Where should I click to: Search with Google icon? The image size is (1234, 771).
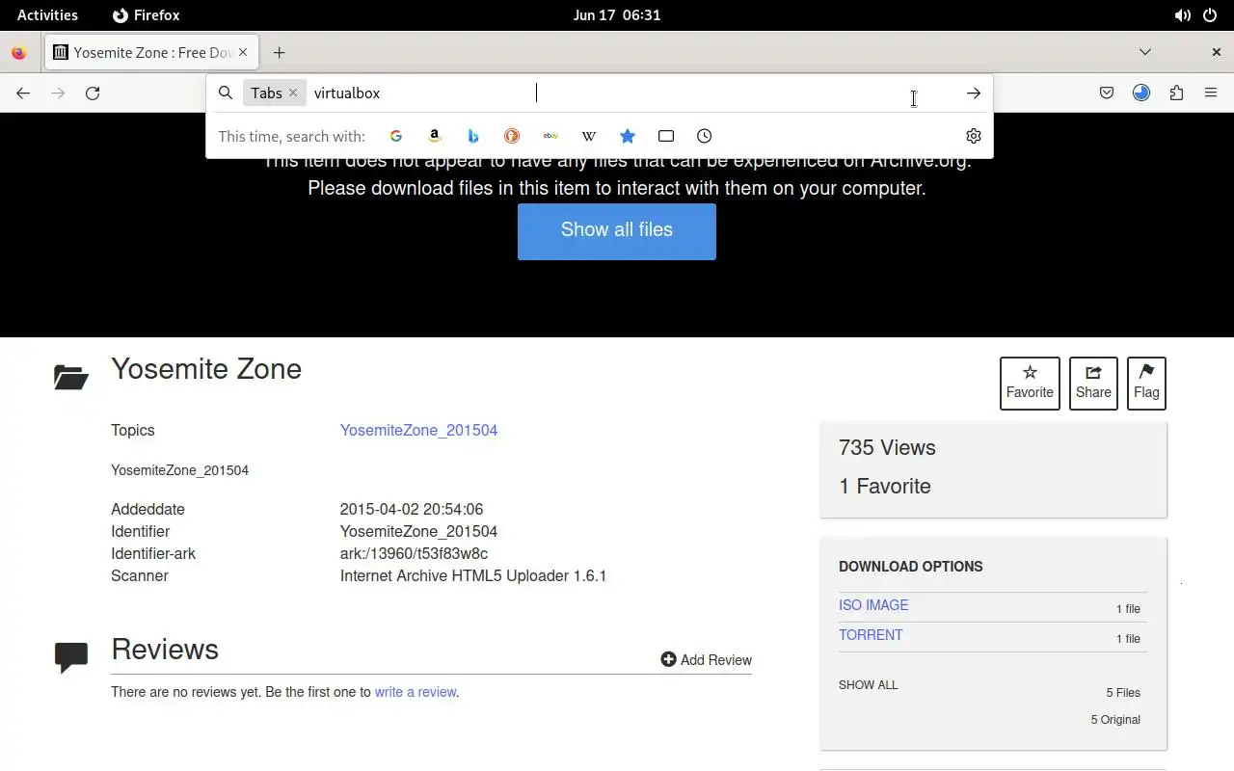(395, 136)
